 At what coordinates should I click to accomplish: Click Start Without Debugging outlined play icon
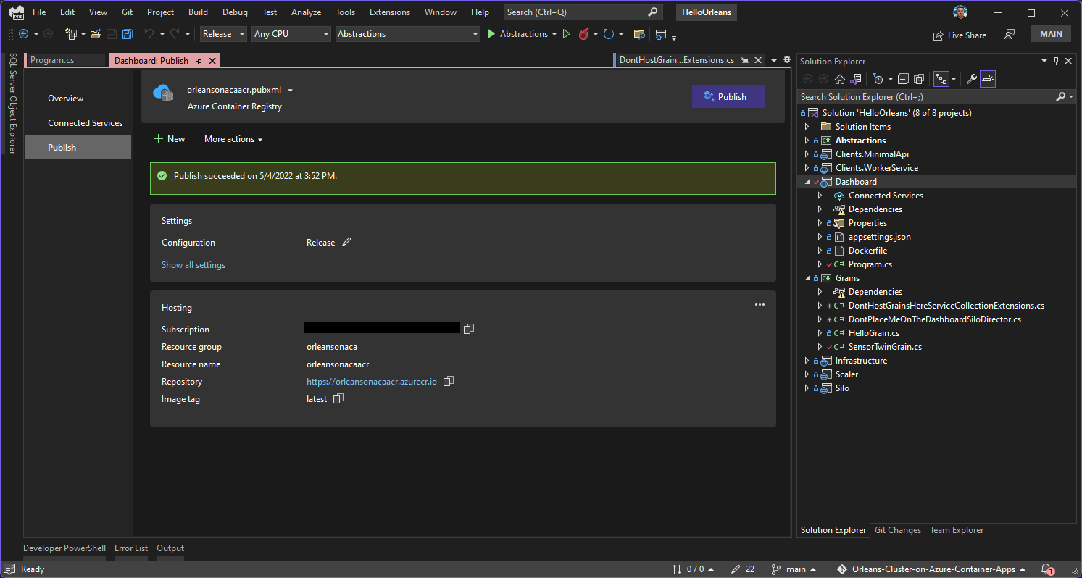pos(567,34)
